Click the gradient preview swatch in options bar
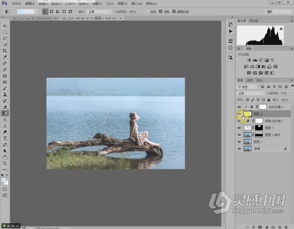This screenshot has width=294, height=229. coord(26,12)
